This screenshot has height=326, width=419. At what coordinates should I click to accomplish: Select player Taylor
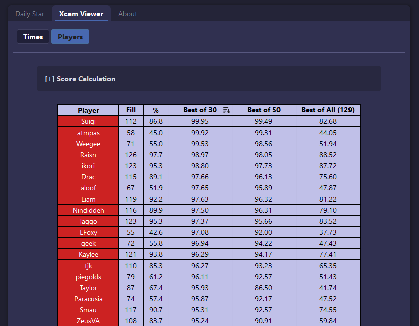click(x=88, y=288)
